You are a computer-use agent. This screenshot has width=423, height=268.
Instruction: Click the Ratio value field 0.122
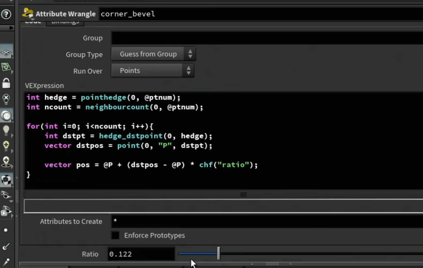[x=141, y=254]
